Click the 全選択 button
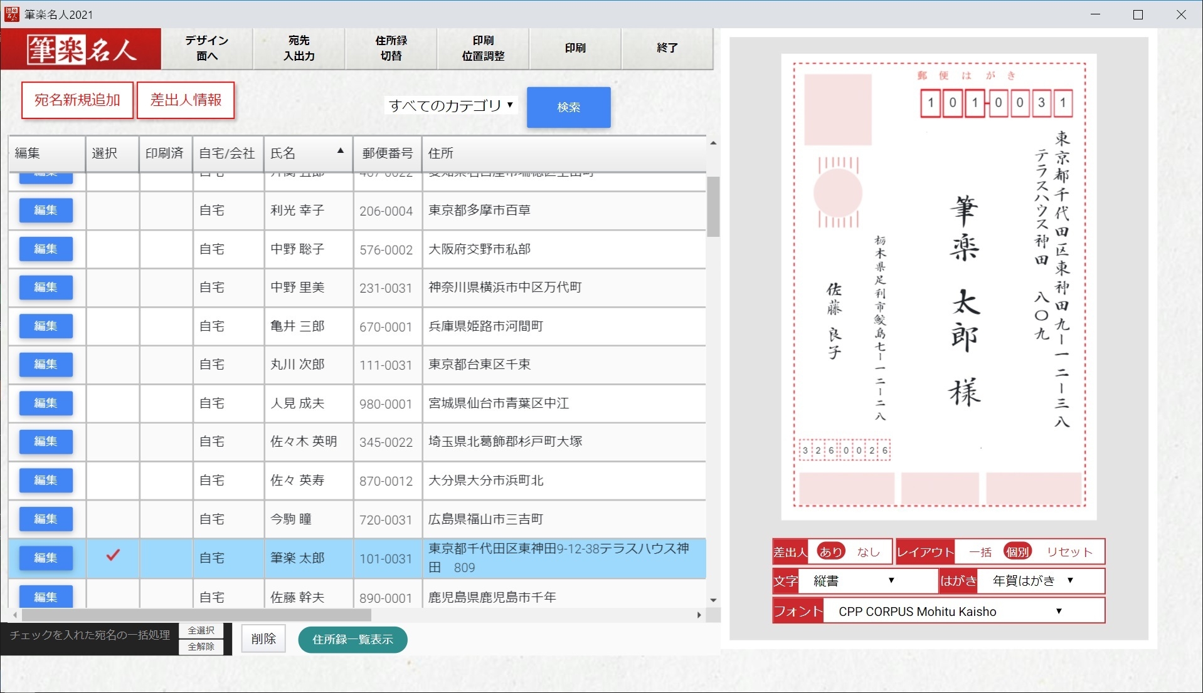The width and height of the screenshot is (1203, 693). point(201,630)
